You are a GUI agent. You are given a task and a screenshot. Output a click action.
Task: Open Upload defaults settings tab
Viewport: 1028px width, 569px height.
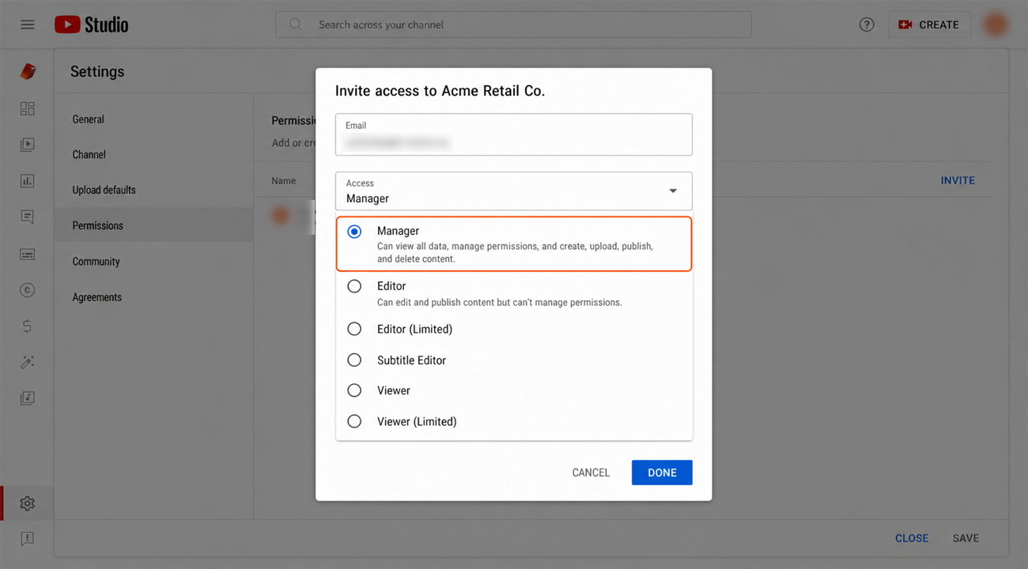click(104, 190)
